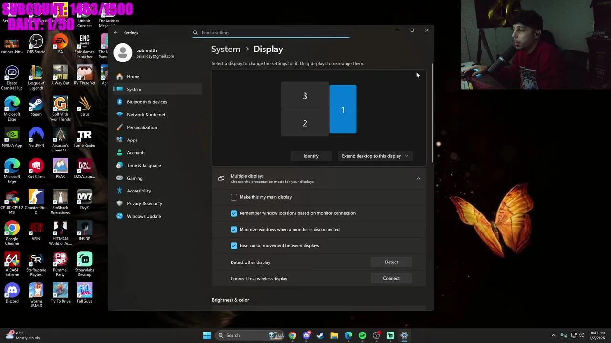
Task: Show hidden system tray icons
Action: (554, 335)
